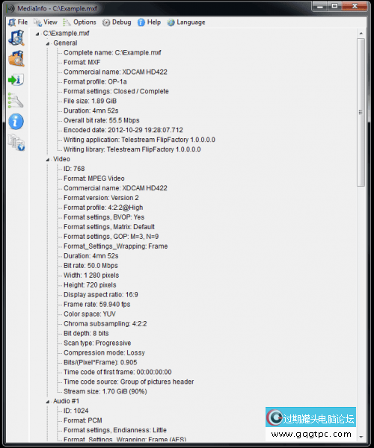Image resolution: width=374 pixels, height=448 pixels.
Task: Click the blue About info icon
Action: tap(16, 122)
